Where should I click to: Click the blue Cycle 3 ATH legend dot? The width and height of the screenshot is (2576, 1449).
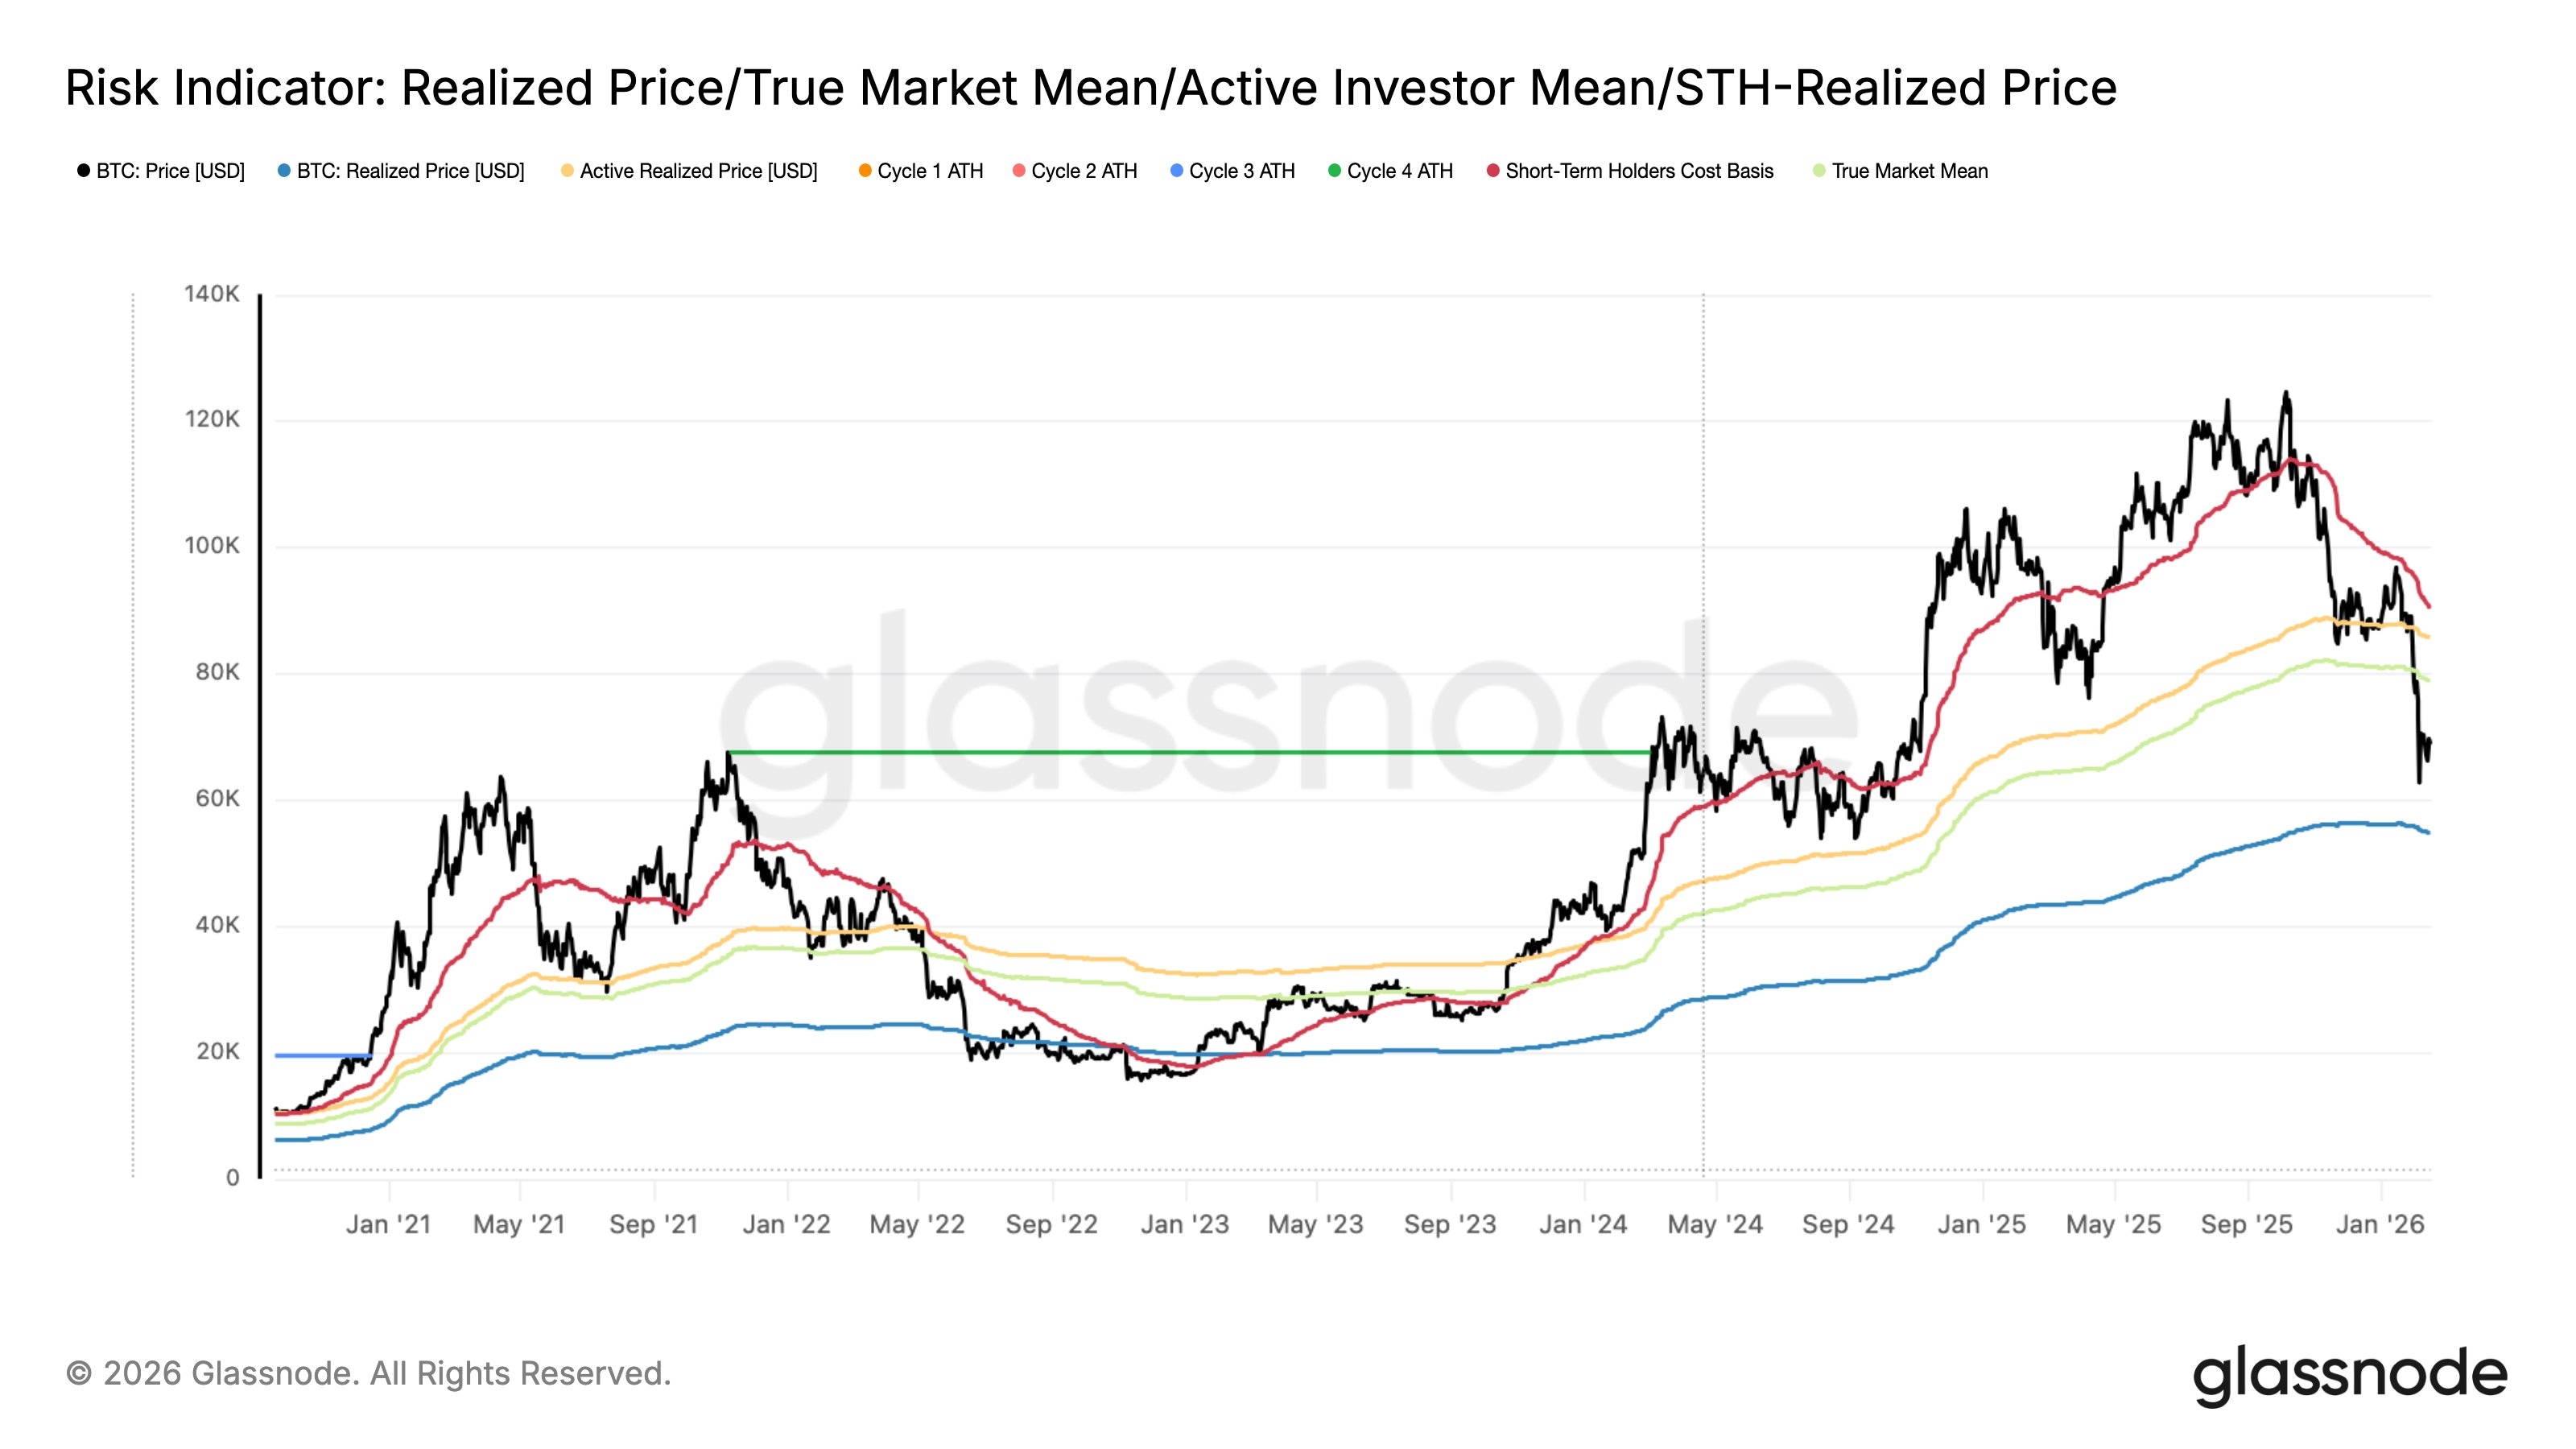(1177, 171)
